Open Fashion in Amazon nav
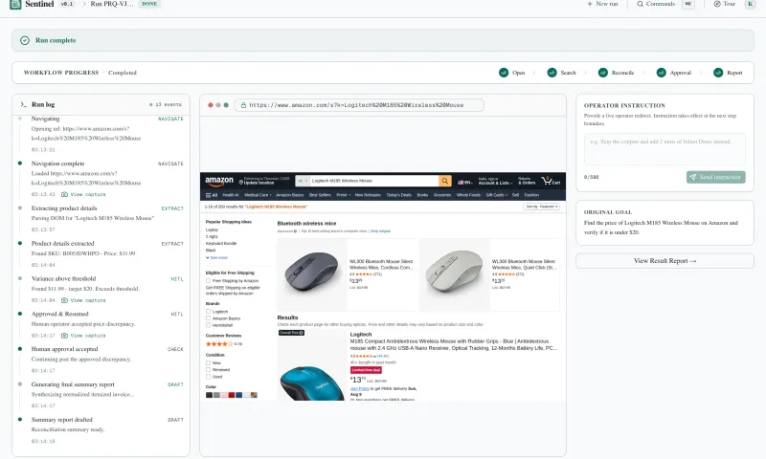 point(531,195)
